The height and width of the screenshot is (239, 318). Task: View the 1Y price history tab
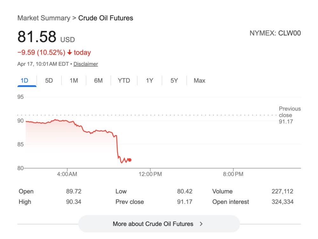click(x=149, y=81)
